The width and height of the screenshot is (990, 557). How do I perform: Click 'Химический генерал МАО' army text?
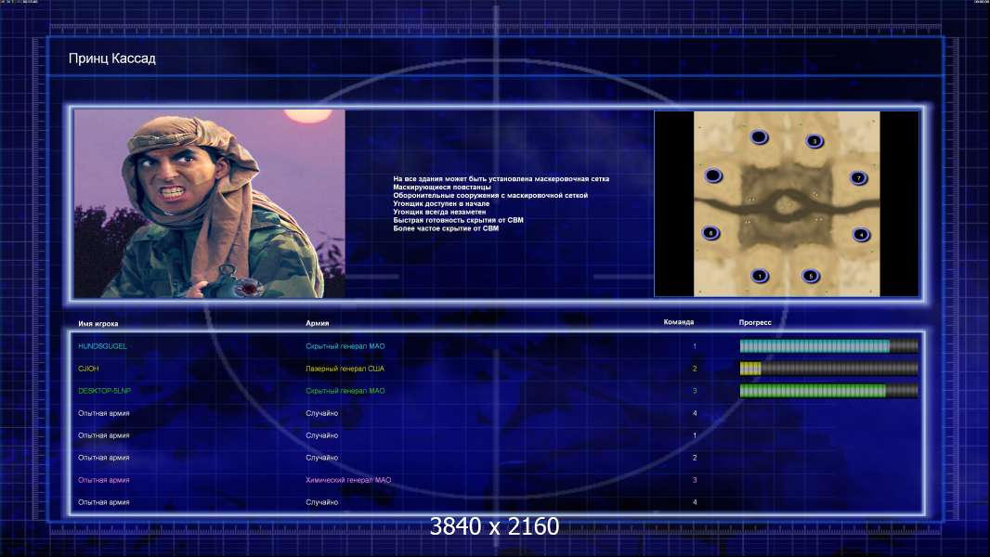(x=348, y=480)
